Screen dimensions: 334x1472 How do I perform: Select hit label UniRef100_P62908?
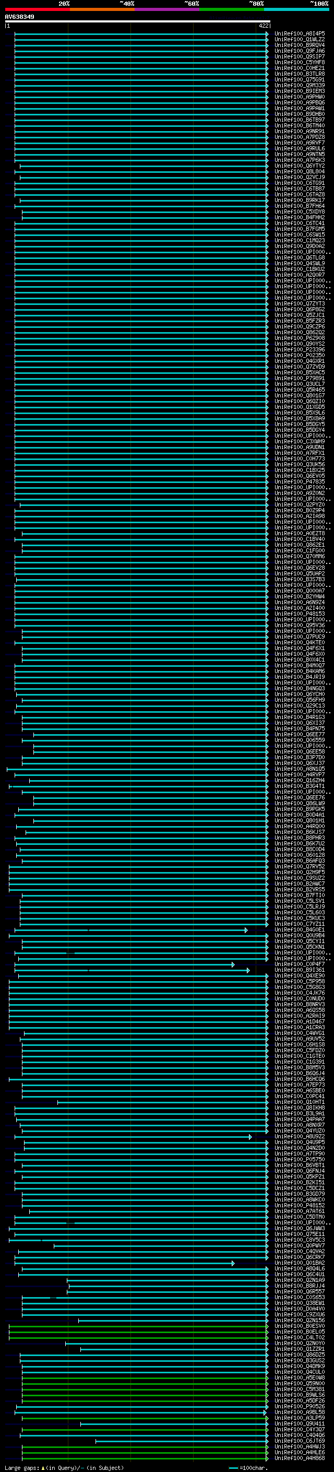click(x=300, y=338)
